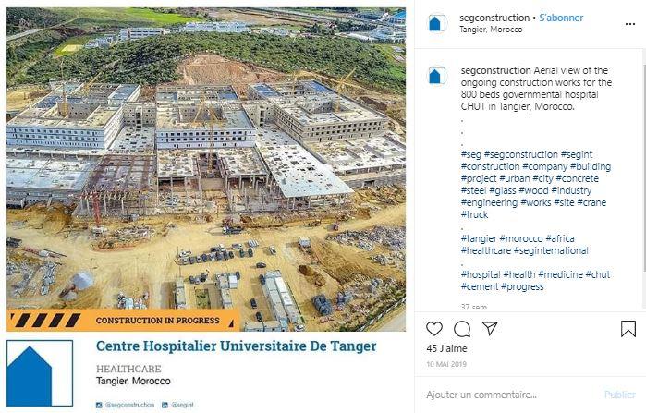Submit comment with Publier button
The width and height of the screenshot is (646, 413).
pyautogui.click(x=619, y=395)
